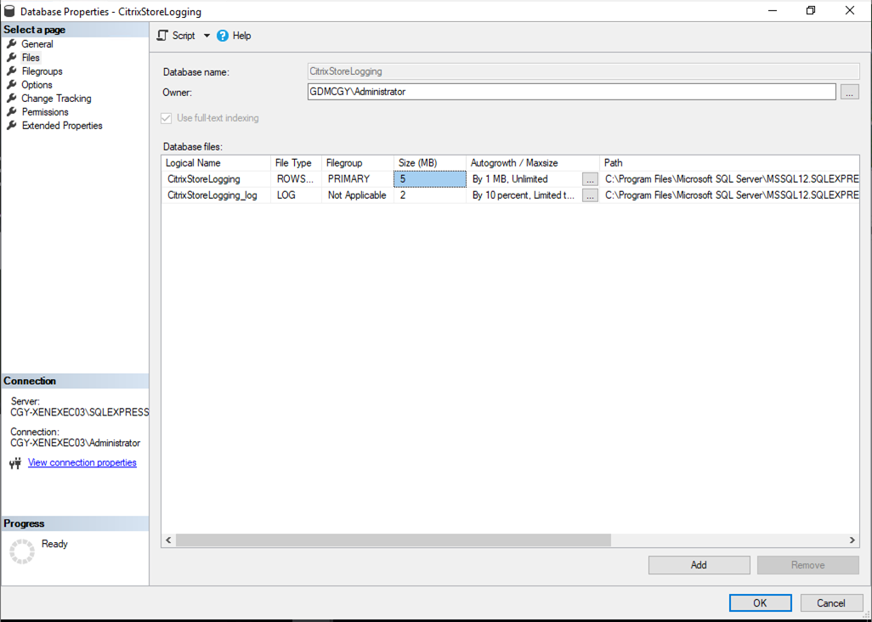Open the Files page
The height and width of the screenshot is (622, 872).
click(30, 57)
